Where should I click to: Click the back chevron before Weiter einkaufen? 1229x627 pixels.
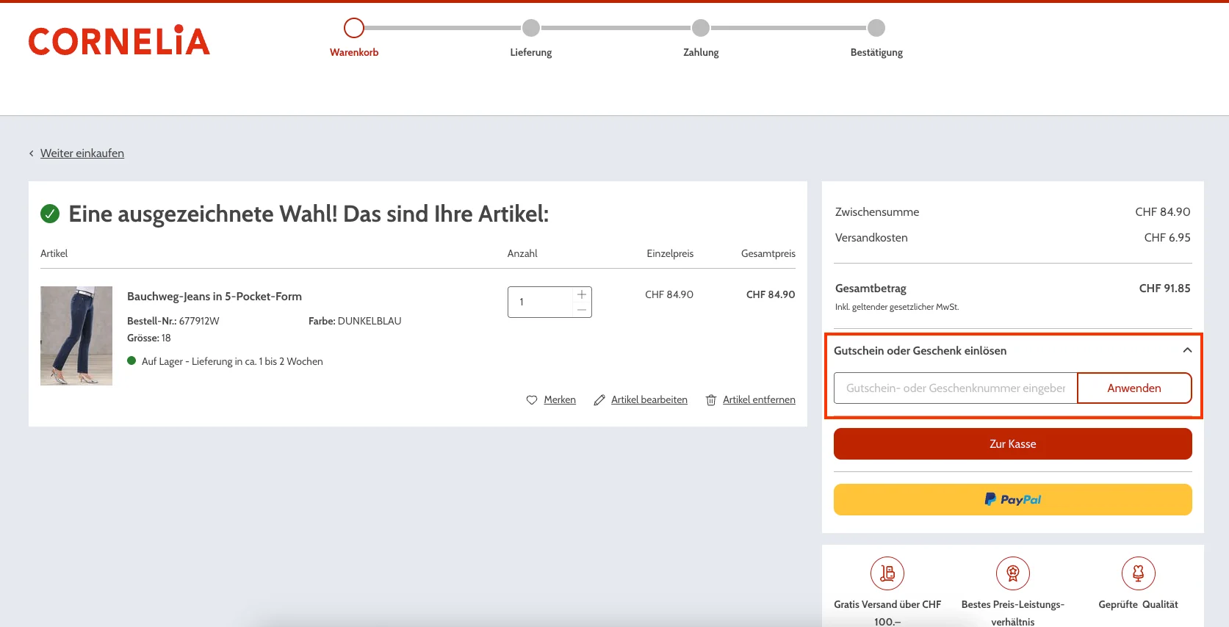31,153
